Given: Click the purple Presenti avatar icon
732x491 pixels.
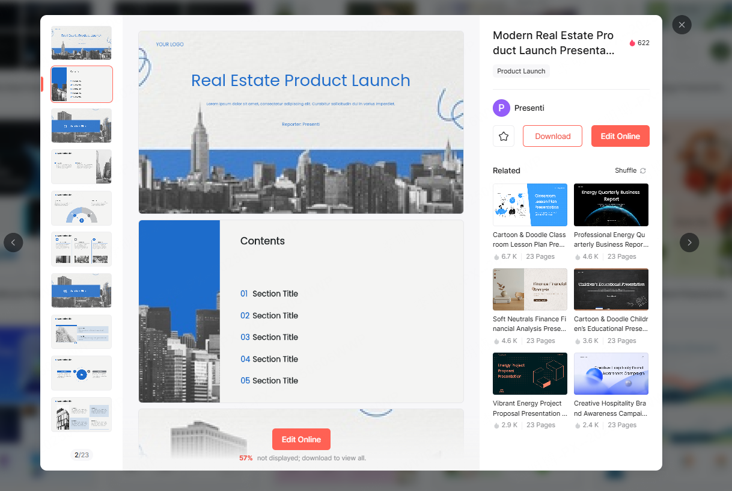Looking at the screenshot, I should pos(501,108).
